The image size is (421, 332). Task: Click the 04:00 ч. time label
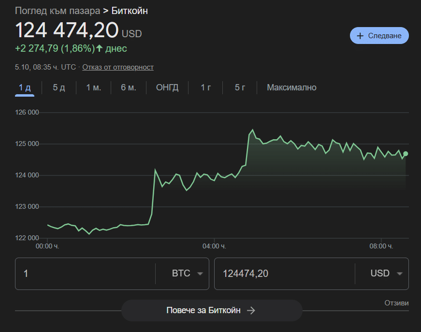[x=214, y=246]
